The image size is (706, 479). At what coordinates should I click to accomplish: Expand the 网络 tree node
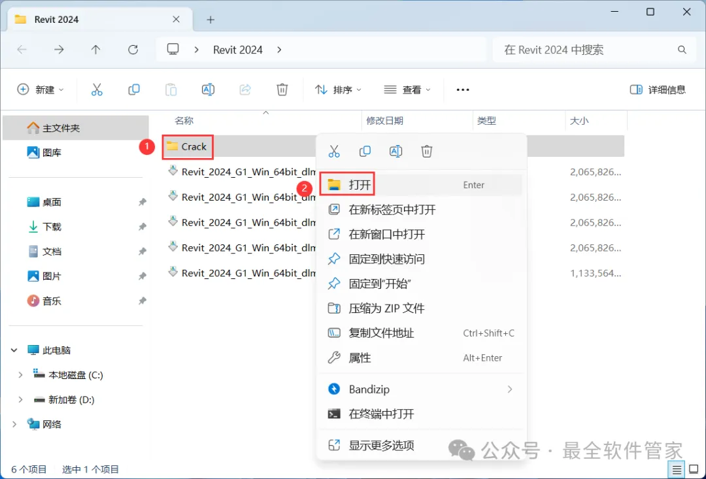click(x=14, y=424)
